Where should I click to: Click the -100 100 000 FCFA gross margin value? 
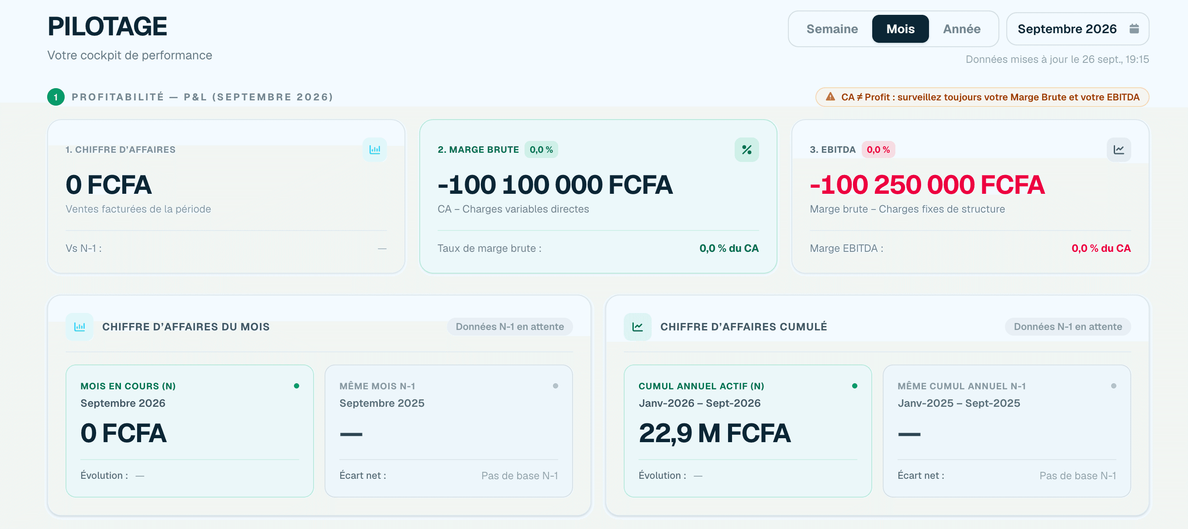click(x=555, y=185)
